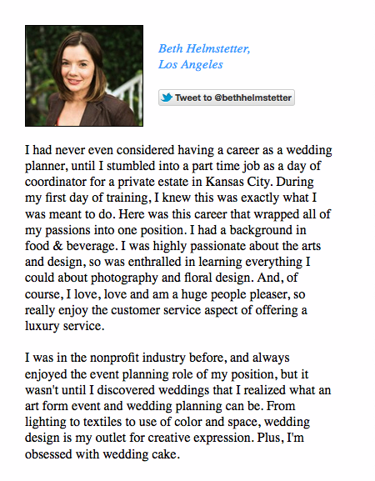The image size is (375, 481).
Task: Click the text 'food & beverage'
Action: tap(71, 246)
